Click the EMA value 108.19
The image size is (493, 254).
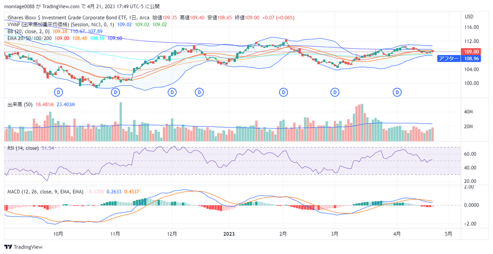pyautogui.click(x=97, y=38)
